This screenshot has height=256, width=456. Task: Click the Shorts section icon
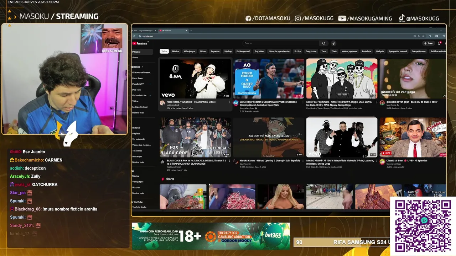[163, 179]
